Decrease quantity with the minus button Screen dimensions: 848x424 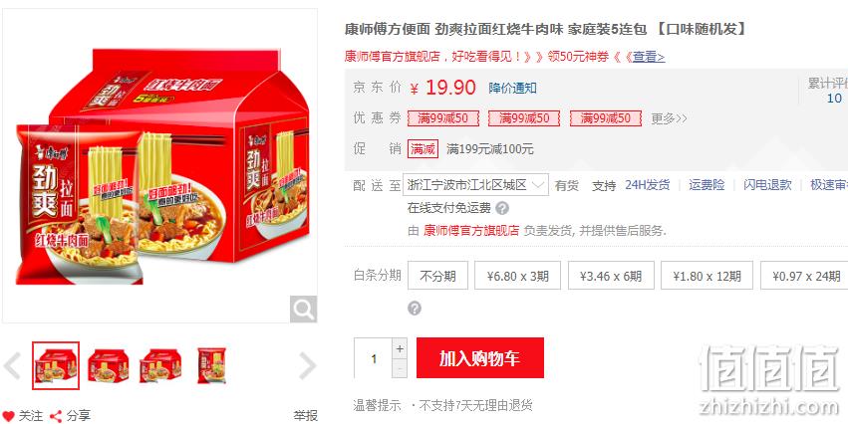coord(400,368)
